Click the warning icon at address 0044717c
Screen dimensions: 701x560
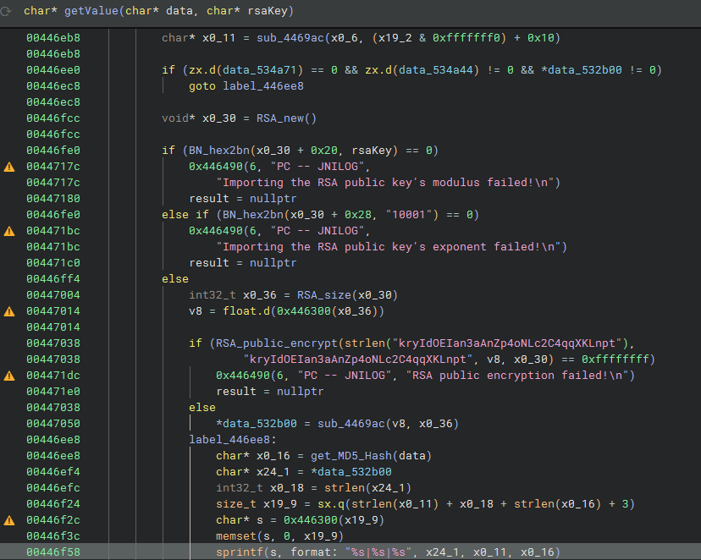point(10,167)
